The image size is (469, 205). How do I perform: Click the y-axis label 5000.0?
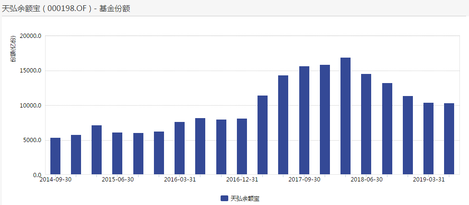click(31, 140)
